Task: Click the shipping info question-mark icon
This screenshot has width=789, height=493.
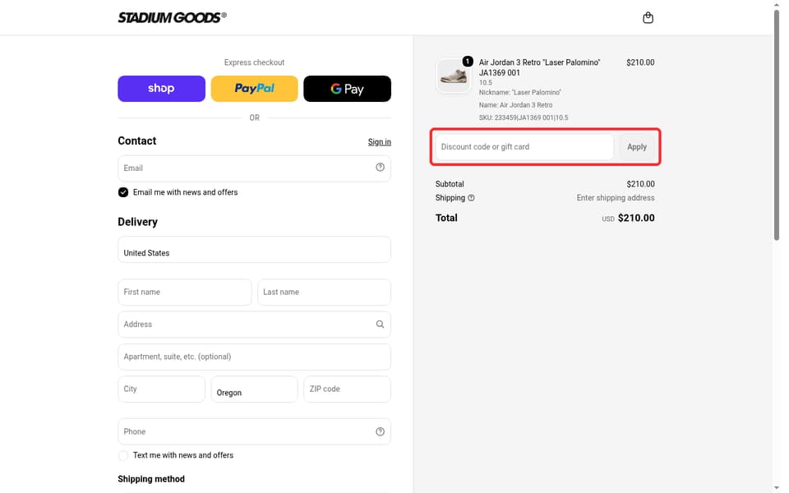Action: pos(471,198)
